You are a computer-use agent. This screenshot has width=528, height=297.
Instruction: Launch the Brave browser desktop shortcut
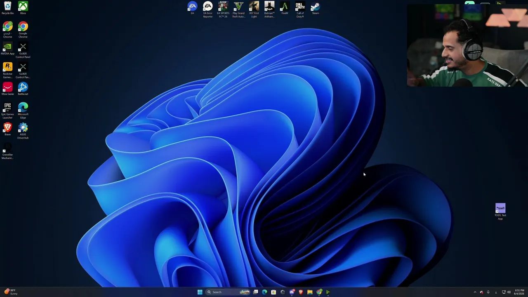coord(7,130)
